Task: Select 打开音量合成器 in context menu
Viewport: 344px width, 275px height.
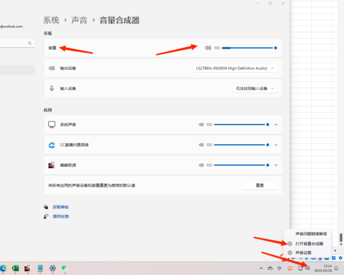Action: (307, 243)
